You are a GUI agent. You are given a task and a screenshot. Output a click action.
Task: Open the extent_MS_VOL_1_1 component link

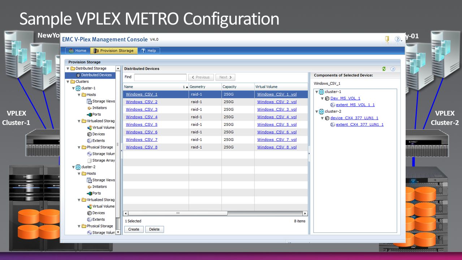click(x=355, y=105)
